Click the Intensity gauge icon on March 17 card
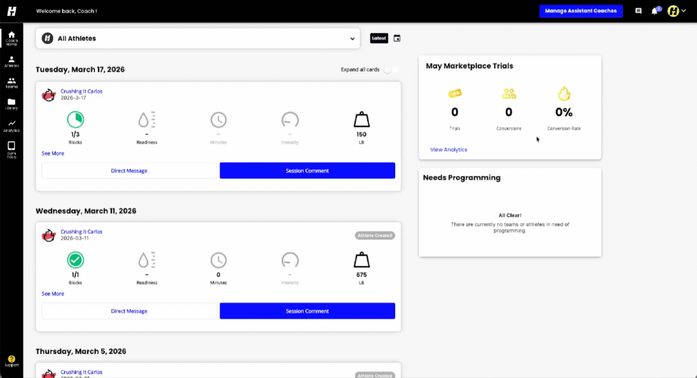This screenshot has width=697, height=378. [290, 120]
